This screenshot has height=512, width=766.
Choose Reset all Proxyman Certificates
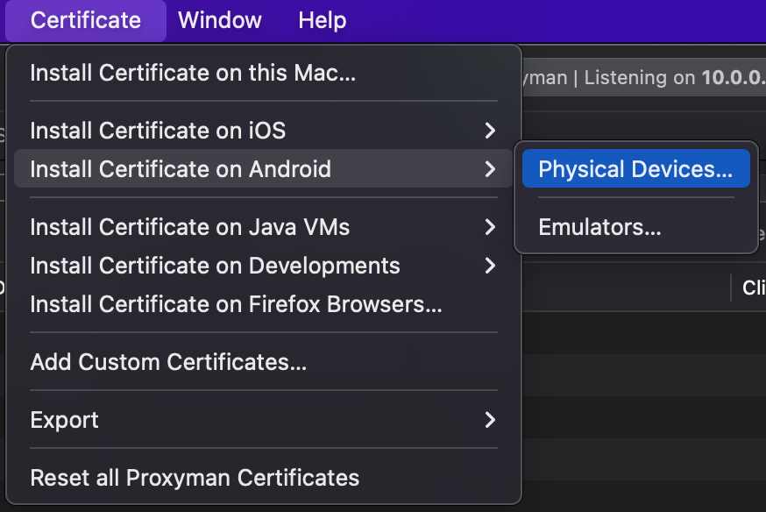[263, 478]
